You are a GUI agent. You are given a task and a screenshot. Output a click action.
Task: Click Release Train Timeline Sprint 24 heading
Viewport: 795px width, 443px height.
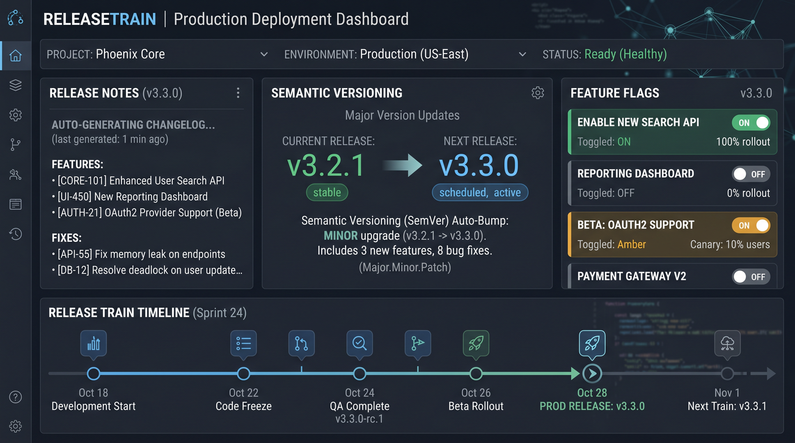coord(147,313)
